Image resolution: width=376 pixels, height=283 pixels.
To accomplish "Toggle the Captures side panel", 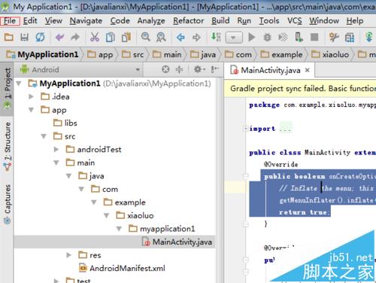I will click(x=7, y=204).
